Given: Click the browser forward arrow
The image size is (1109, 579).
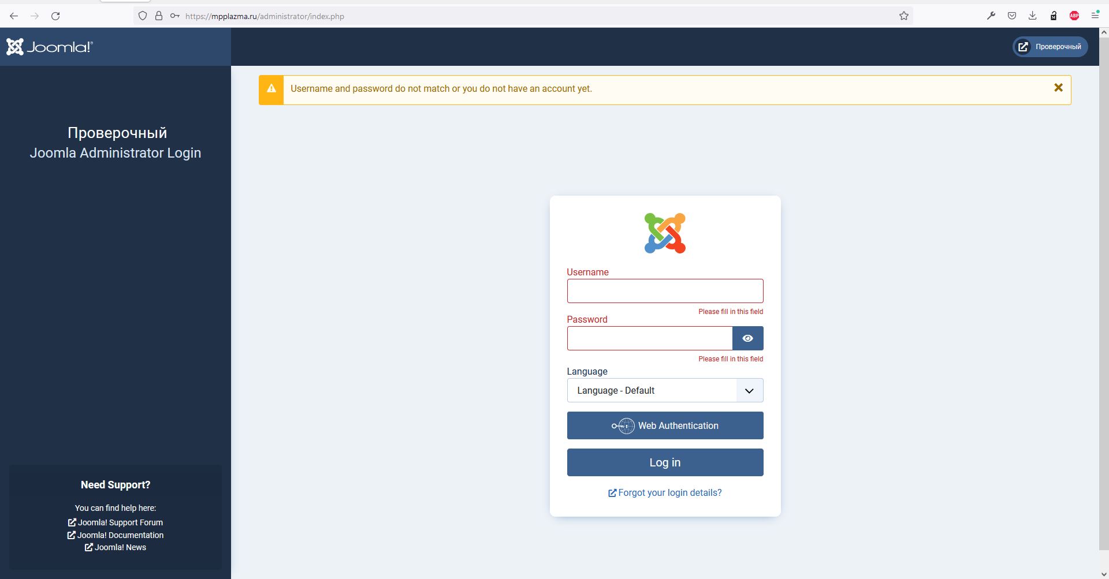Looking at the screenshot, I should coord(35,16).
